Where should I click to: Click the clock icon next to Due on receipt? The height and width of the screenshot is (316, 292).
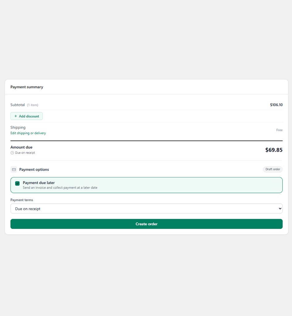tap(12, 153)
